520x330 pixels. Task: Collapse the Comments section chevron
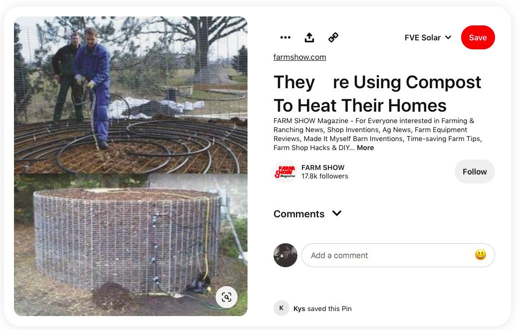[337, 213]
